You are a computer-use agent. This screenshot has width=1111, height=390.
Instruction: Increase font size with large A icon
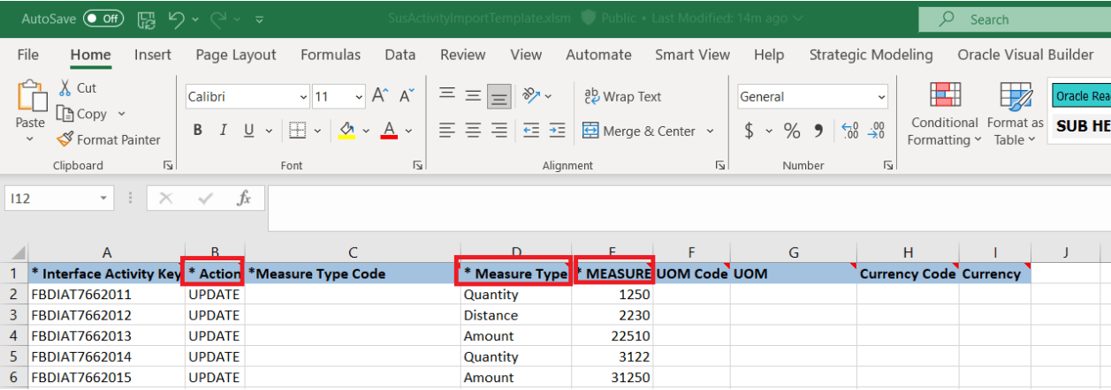[381, 96]
